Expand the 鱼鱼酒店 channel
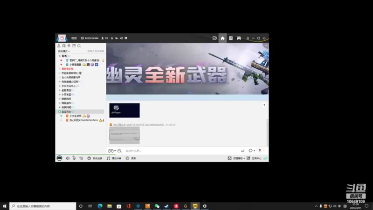Screen dimensions: 373x210 coord(60,90)
